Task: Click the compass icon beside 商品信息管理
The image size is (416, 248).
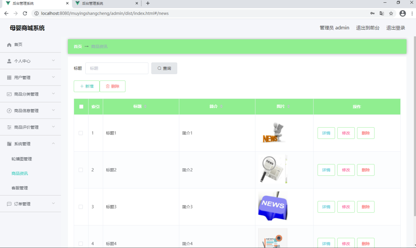Action: pos(9,111)
